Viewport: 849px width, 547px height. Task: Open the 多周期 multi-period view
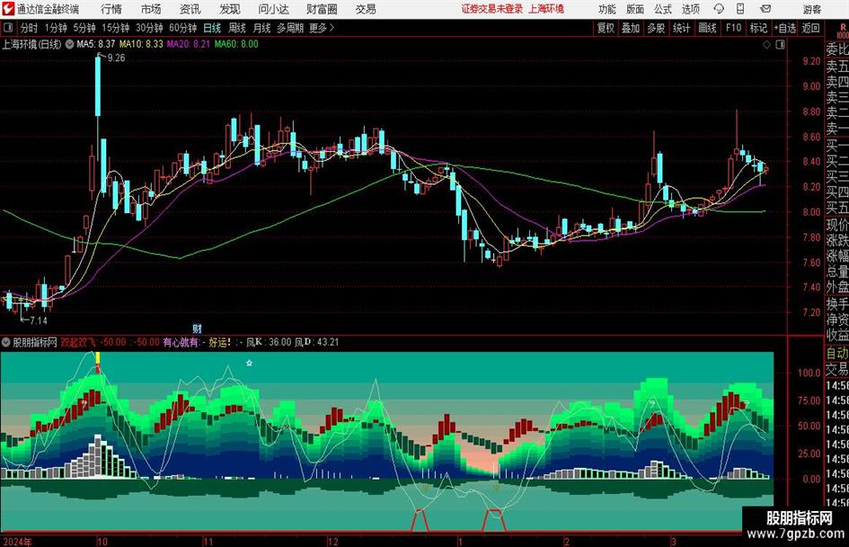[290, 28]
